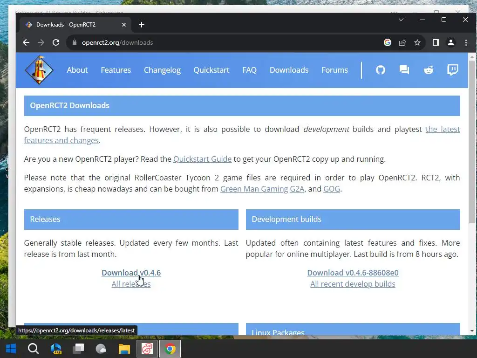Open the FAQ nav item

(250, 70)
